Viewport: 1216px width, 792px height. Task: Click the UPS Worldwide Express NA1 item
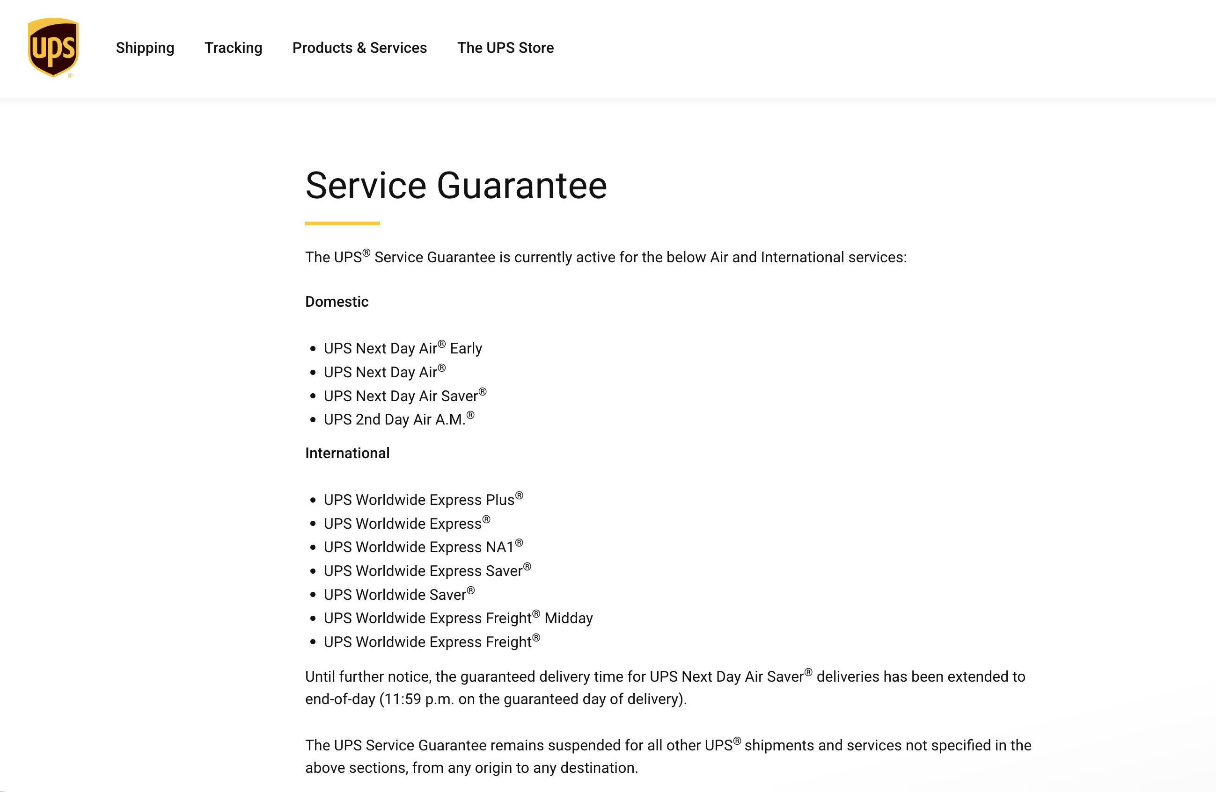coord(423,547)
